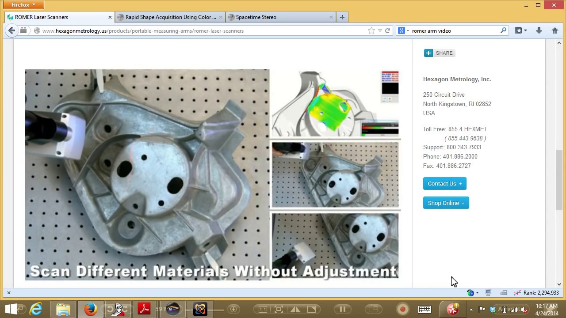Switch to the Spacetime Stereo tab
This screenshot has width=566, height=318.
(280, 17)
